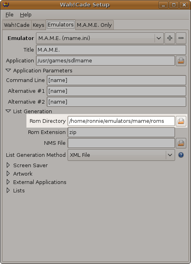Switch to the Keys tab
191x264 pixels.
38,25
